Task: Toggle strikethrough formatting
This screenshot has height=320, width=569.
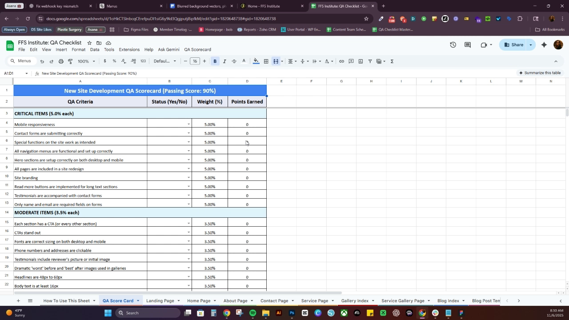Action: click(234, 61)
